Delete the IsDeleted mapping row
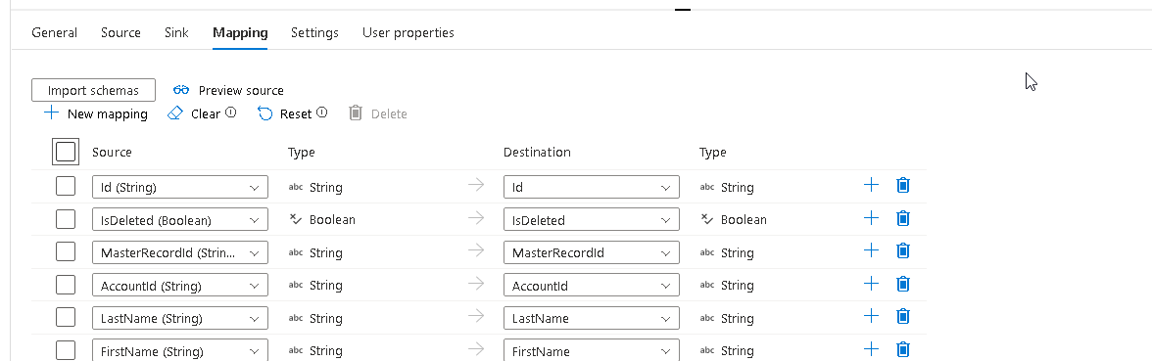This screenshot has height=361, width=1152. 903,218
